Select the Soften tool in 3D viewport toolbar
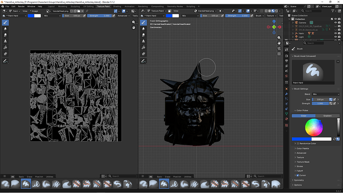The height and width of the screenshot is (193, 343). (x=144, y=29)
